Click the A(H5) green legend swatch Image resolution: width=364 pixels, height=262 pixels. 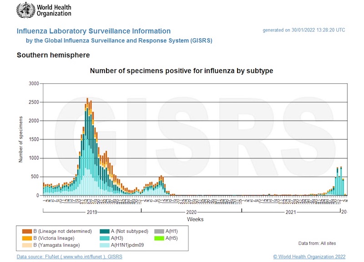tap(159, 238)
